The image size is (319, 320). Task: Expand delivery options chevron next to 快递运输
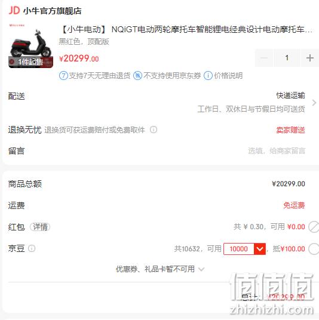pos(314,103)
